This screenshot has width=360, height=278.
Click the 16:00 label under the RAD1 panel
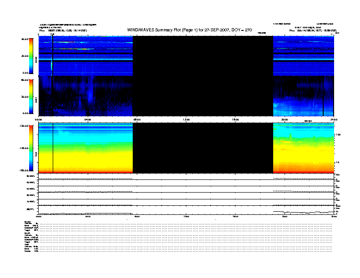pos(235,119)
